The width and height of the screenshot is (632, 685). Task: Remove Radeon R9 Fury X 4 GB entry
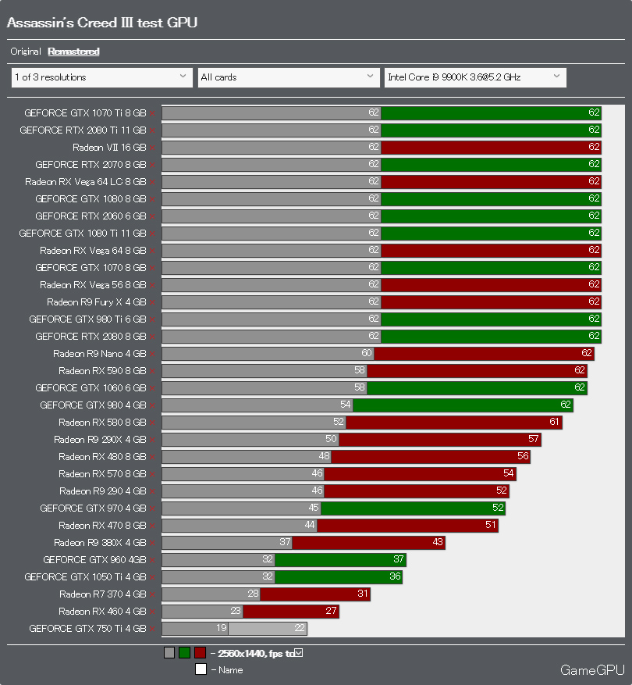pyautogui.click(x=152, y=302)
